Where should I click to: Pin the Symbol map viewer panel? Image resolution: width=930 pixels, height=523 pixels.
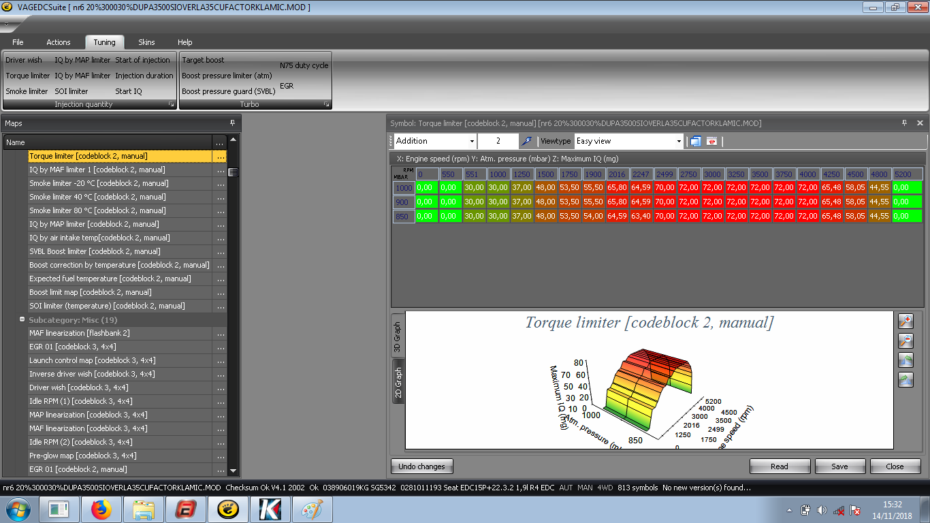(x=904, y=123)
